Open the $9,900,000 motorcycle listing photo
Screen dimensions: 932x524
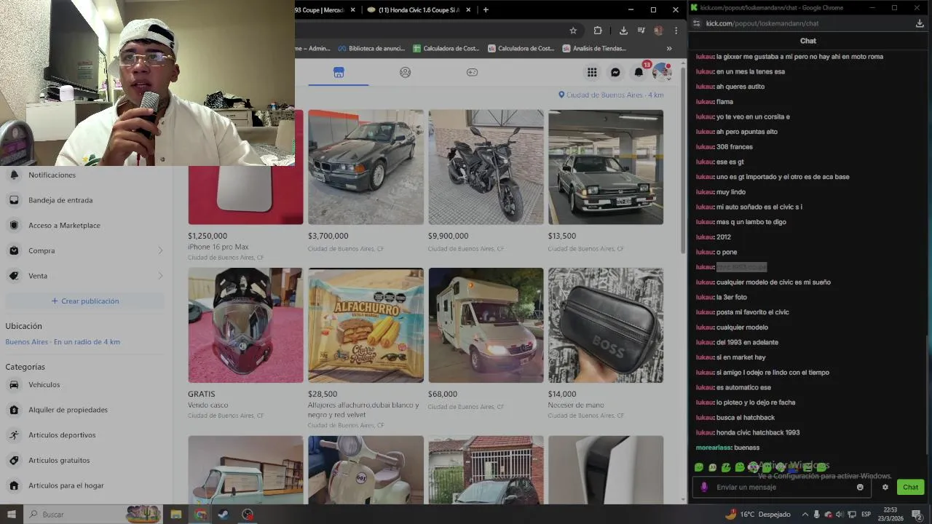coord(486,167)
